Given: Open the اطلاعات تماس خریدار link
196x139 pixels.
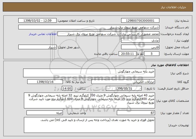Looking at the screenshot, I should (x=43, y=34).
